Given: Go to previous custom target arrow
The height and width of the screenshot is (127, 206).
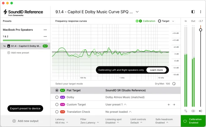Looking at the screenshot, I should [x=169, y=105].
